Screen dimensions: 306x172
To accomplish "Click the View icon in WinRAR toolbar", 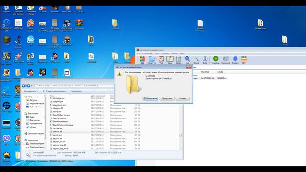I will pyautogui.click(x=170, y=60).
